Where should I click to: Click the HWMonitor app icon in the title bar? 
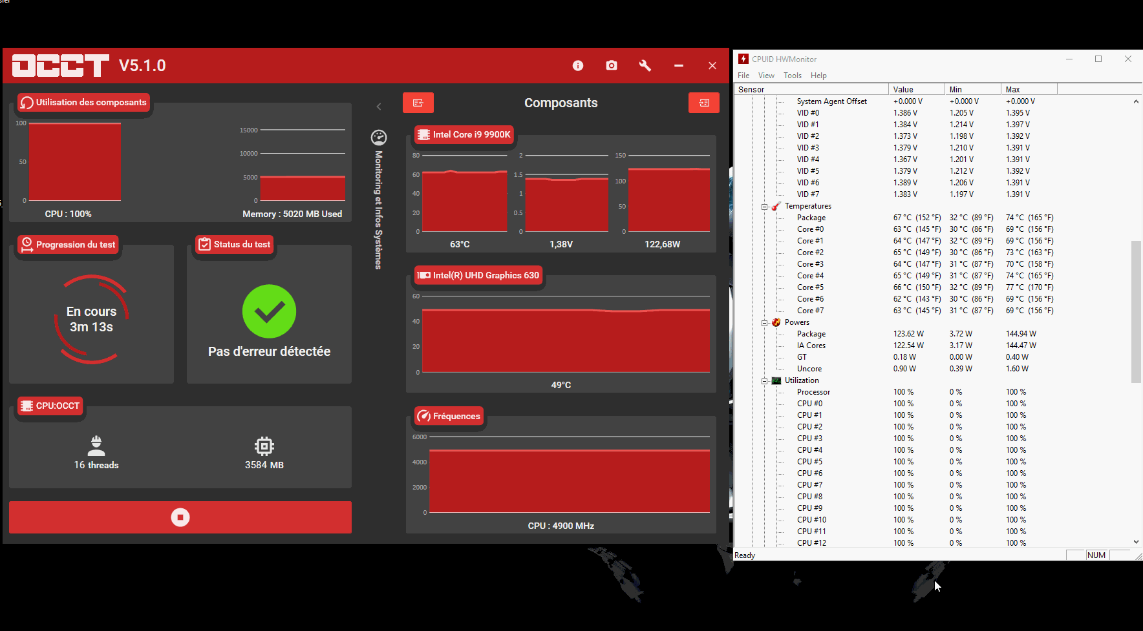tap(743, 59)
